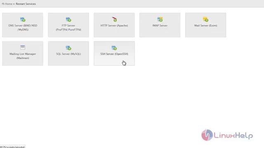Click the SSH Server (OpenSSH) icon
The image size is (264, 148).
[x=114, y=48]
